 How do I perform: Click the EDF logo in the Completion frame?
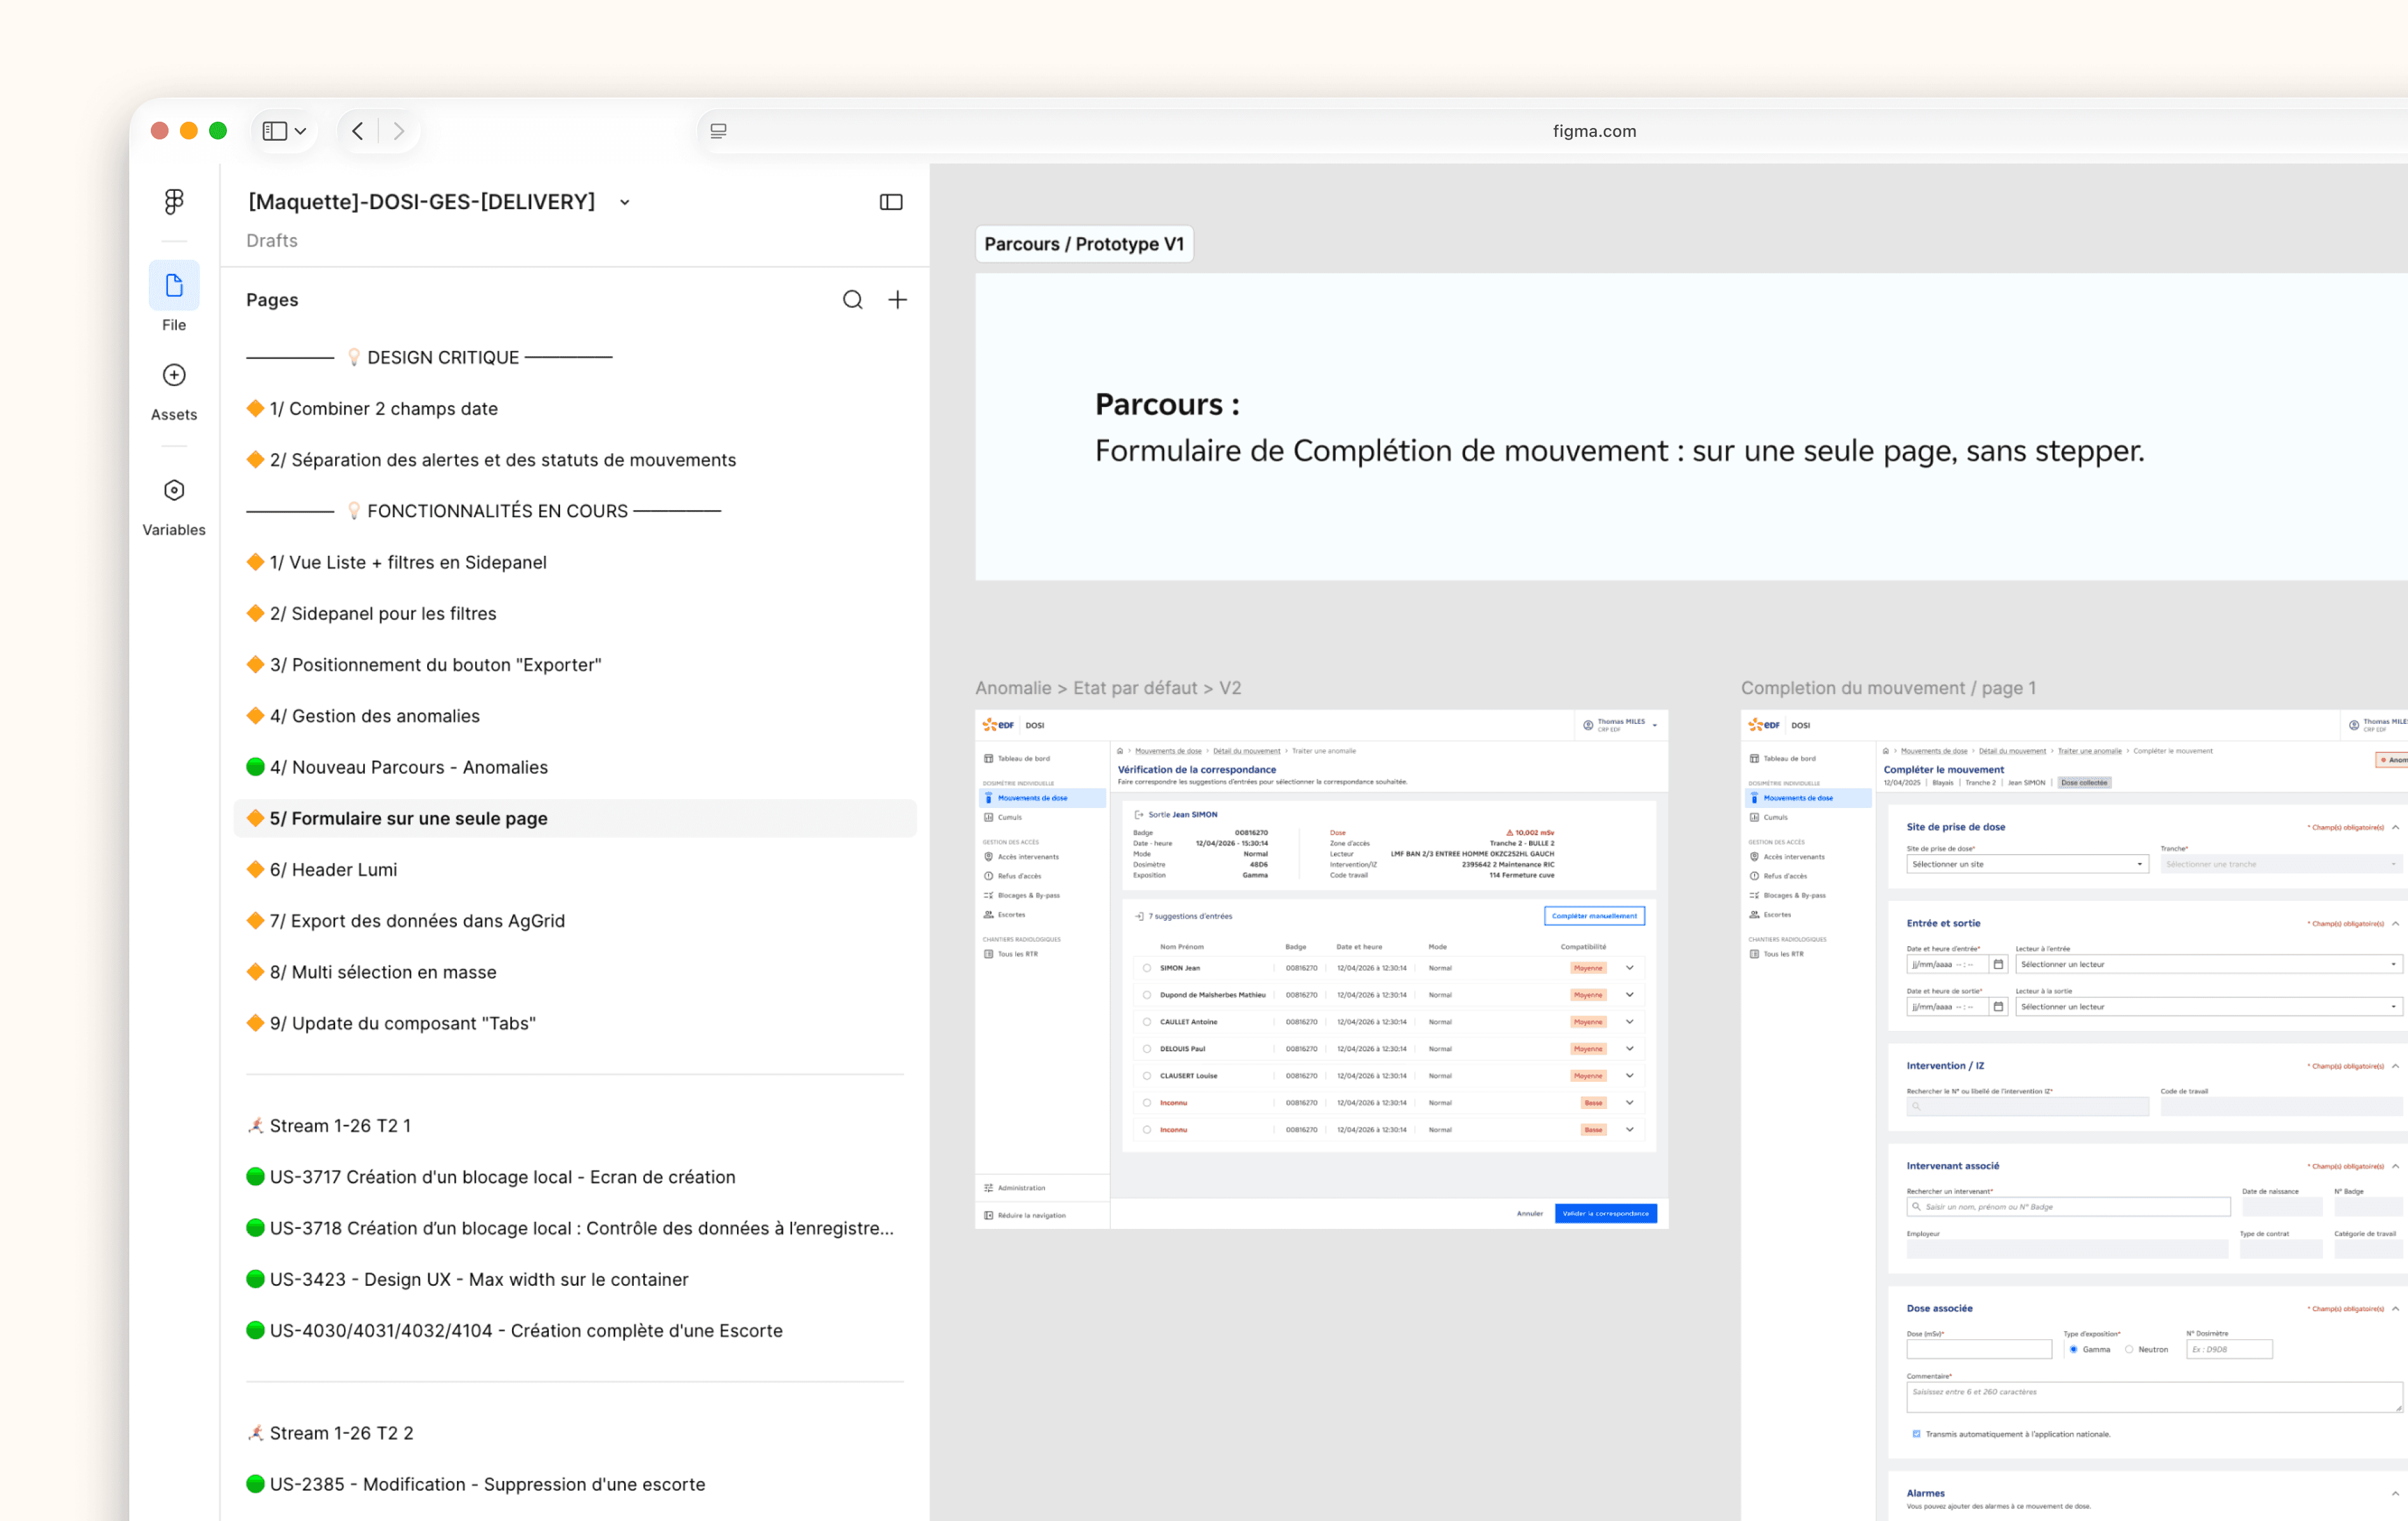[x=1764, y=725]
